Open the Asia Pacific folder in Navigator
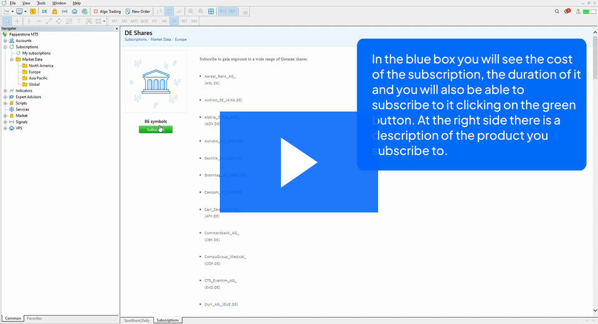This screenshot has width=598, height=324. click(x=38, y=79)
